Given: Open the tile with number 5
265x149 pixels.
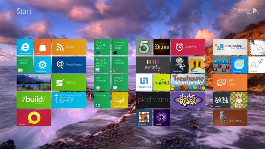Looking at the screenshot, I should (144, 47).
